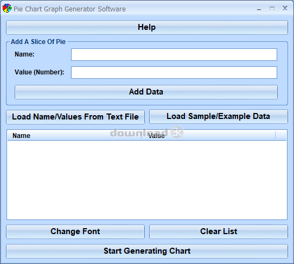294x264 pixels.
Task: Click the "Value (Number):" field label
Action: coord(40,72)
